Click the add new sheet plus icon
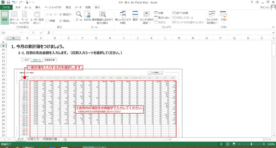 click(65, 139)
